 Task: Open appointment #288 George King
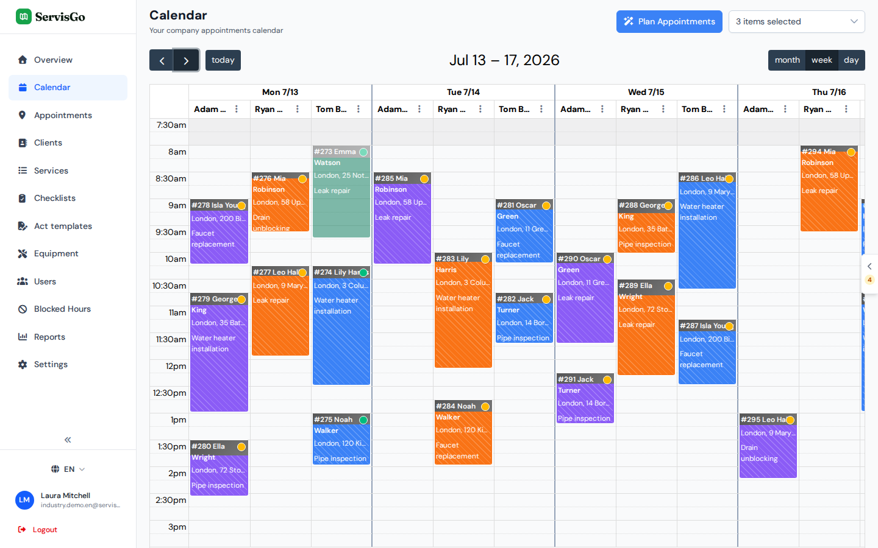tap(646, 225)
